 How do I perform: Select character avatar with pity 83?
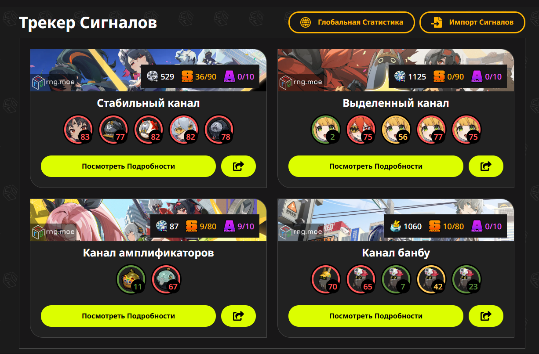[78, 130]
